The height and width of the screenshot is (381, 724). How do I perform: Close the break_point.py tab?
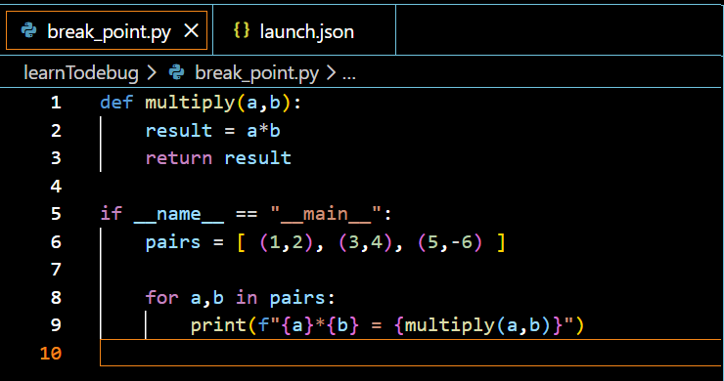pyautogui.click(x=191, y=31)
